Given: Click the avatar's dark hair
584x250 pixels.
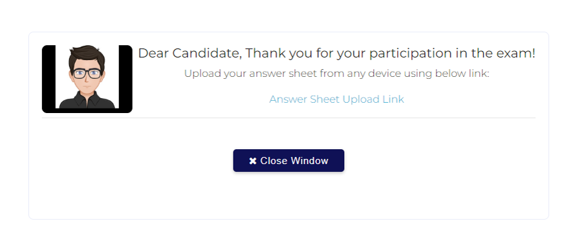Looking at the screenshot, I should (x=87, y=55).
